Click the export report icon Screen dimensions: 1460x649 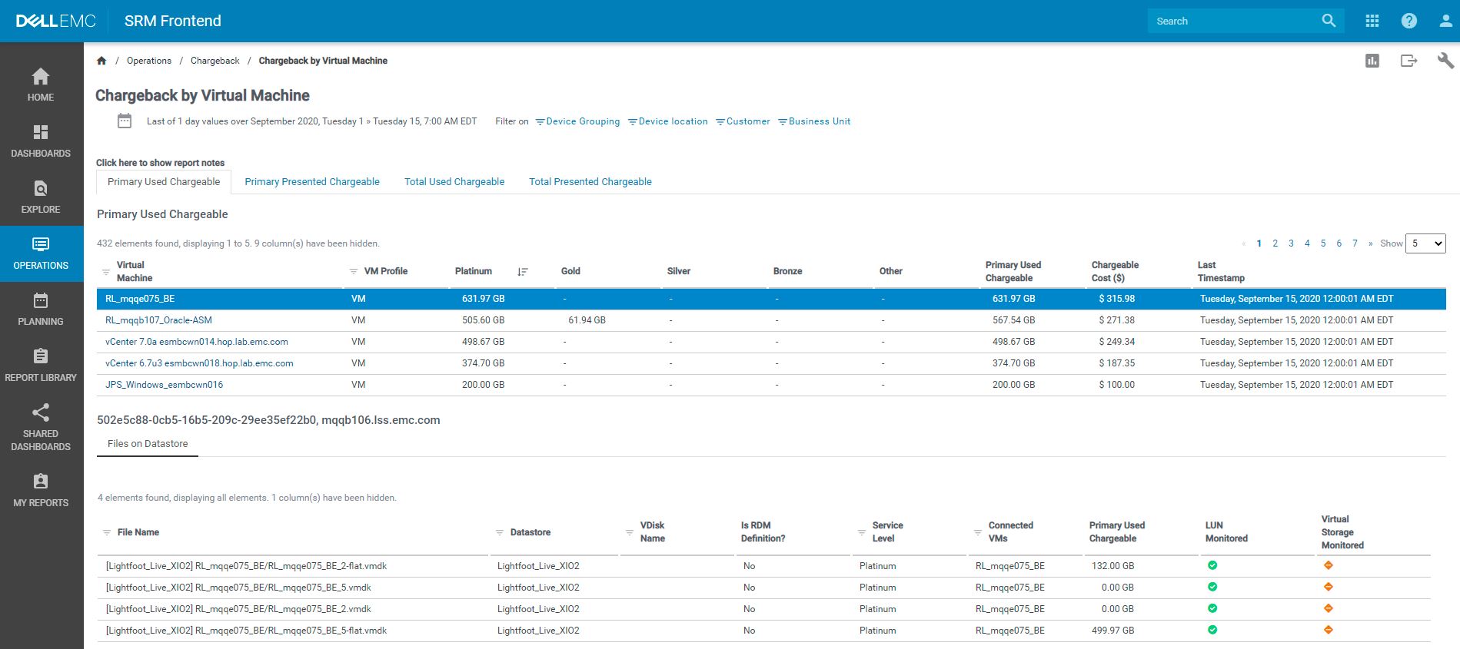[x=1408, y=61]
